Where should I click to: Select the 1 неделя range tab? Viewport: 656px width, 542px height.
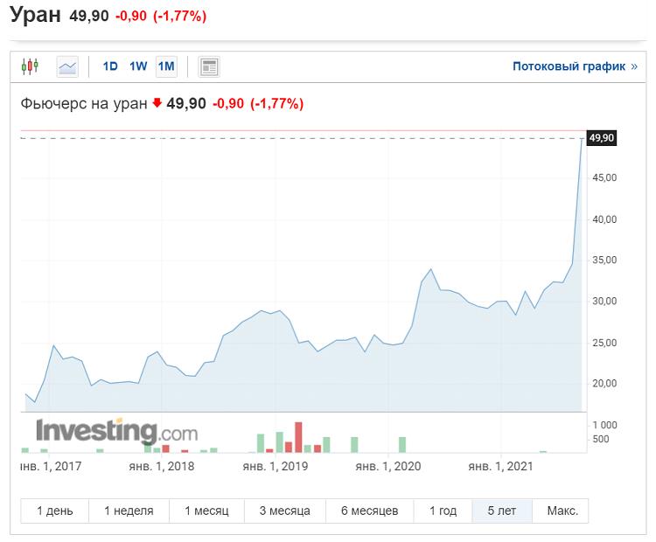[x=129, y=511]
